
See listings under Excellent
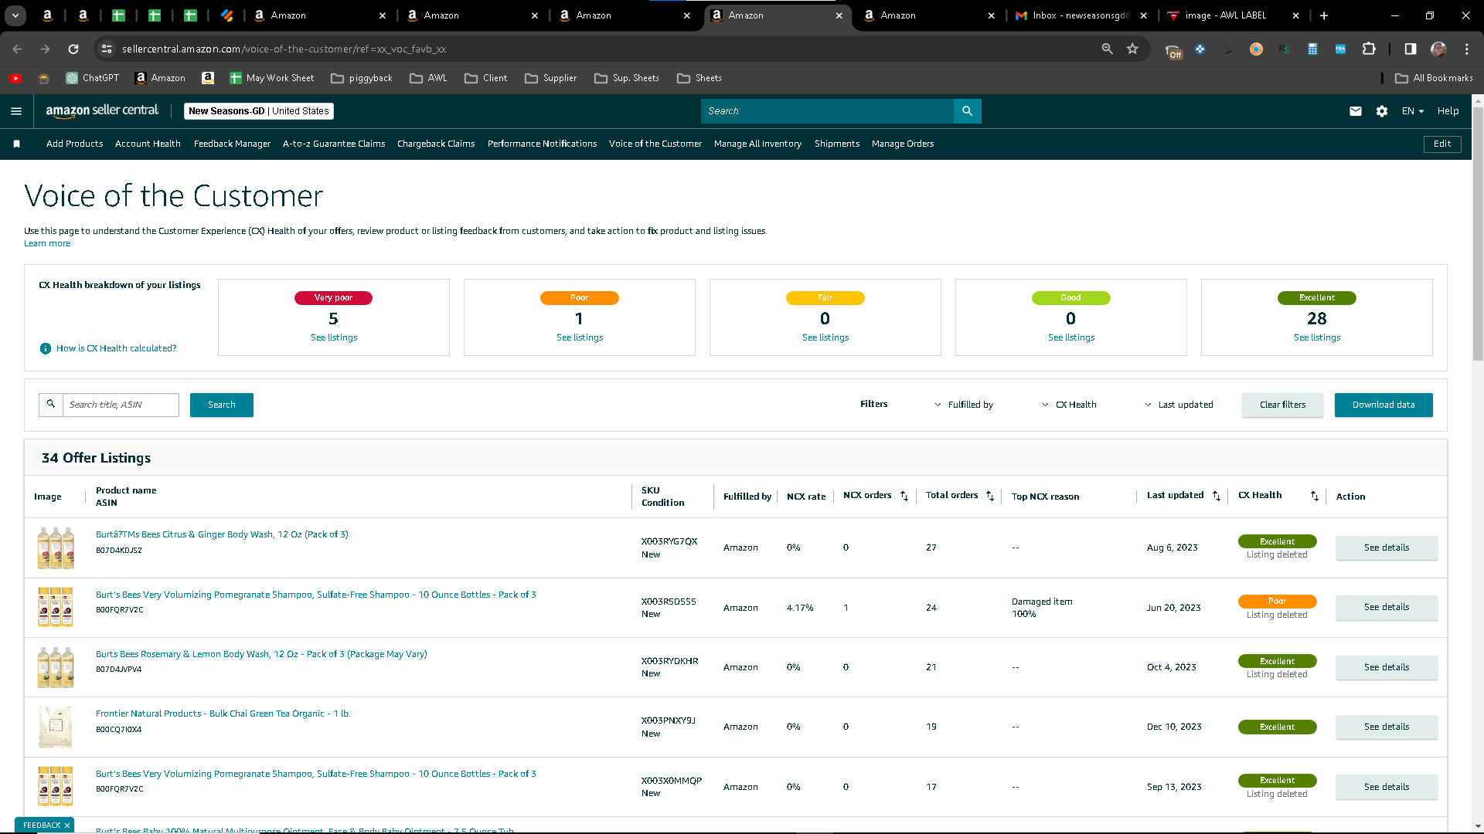(1317, 337)
